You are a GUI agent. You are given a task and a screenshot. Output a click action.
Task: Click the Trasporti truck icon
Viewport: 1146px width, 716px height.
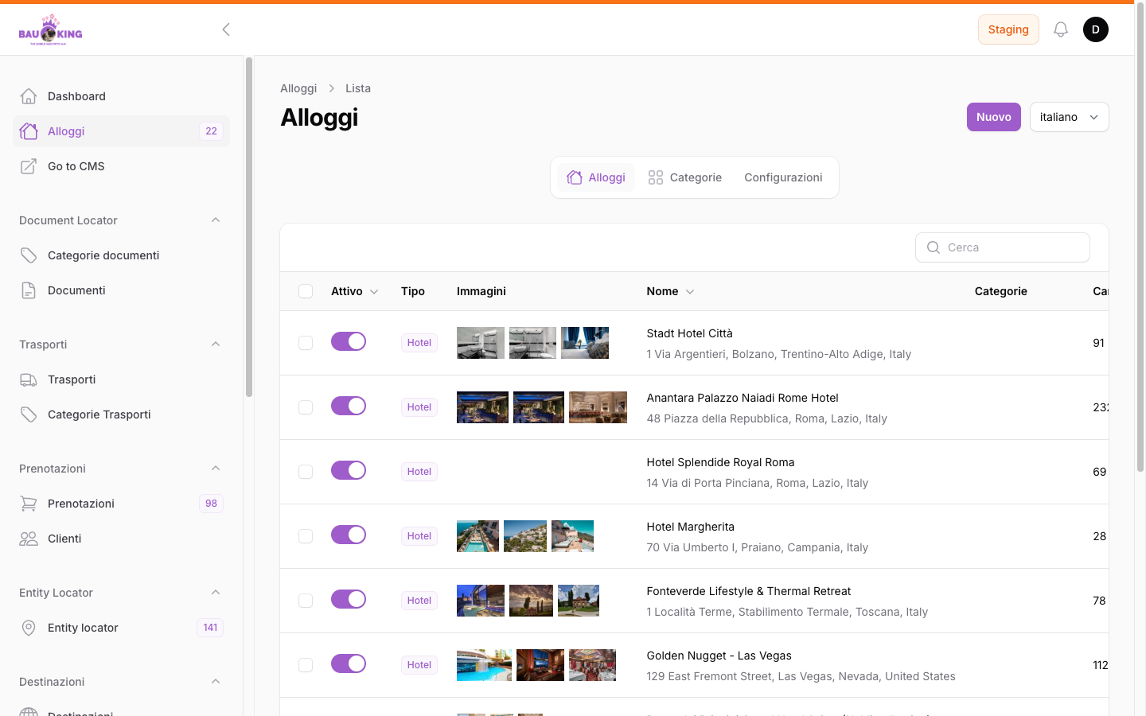pos(29,379)
